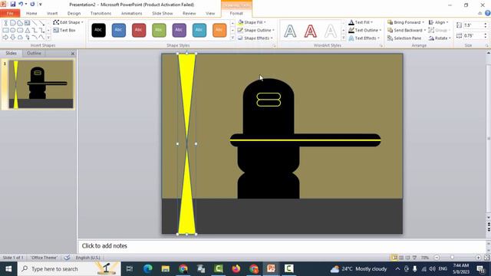Apply the blue shape style
The image size is (491, 276).
(x=119, y=30)
